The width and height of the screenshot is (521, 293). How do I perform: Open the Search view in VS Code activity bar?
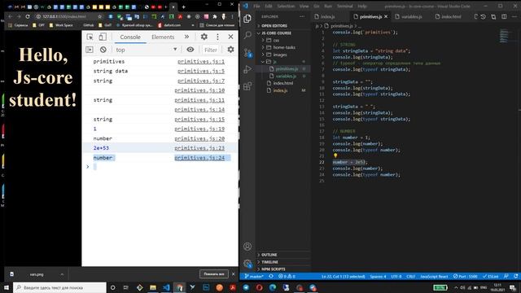(x=247, y=35)
